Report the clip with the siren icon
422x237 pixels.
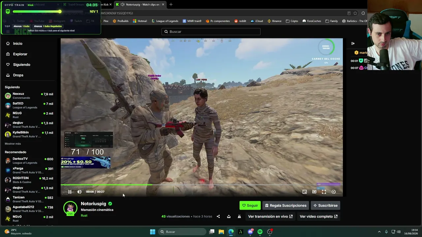[239, 216]
